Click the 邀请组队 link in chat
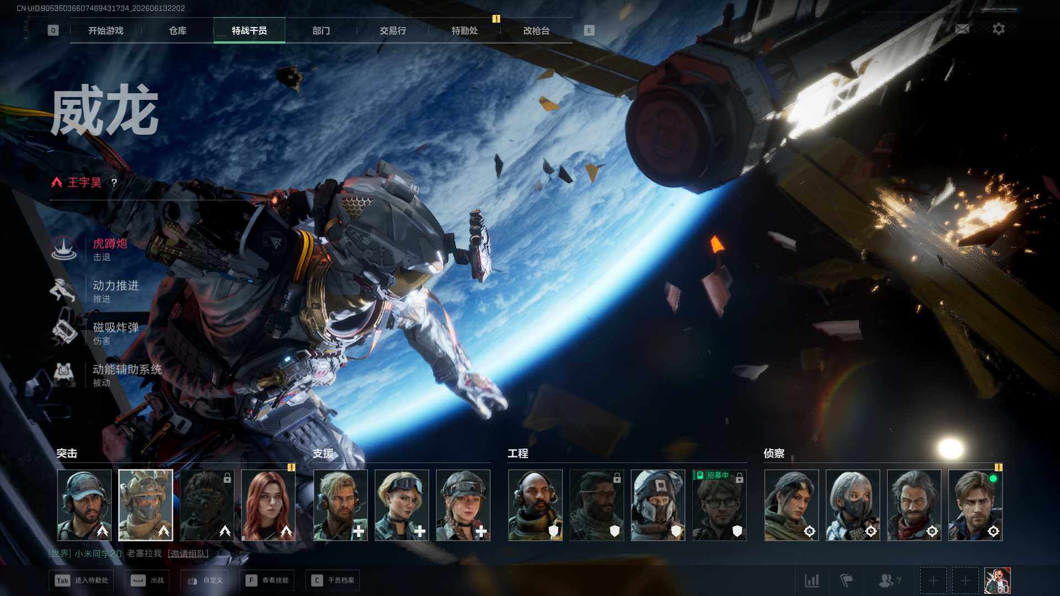Viewport: 1060px width, 596px height. [188, 554]
